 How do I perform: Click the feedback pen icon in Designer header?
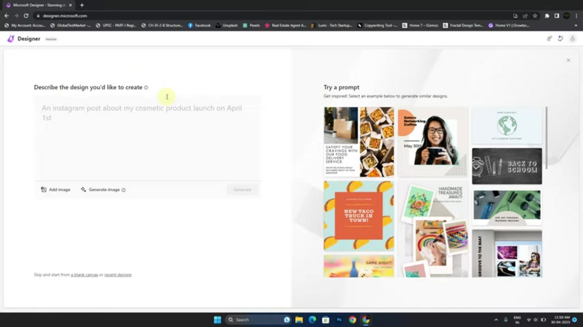(x=560, y=39)
